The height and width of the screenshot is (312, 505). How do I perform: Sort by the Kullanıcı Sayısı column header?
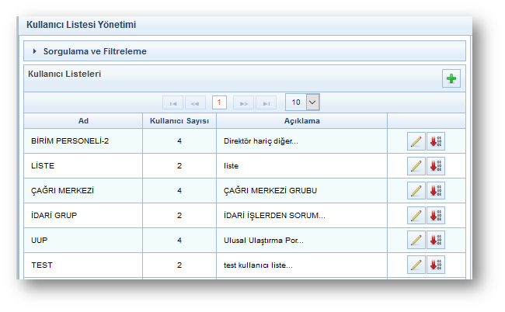pos(179,121)
